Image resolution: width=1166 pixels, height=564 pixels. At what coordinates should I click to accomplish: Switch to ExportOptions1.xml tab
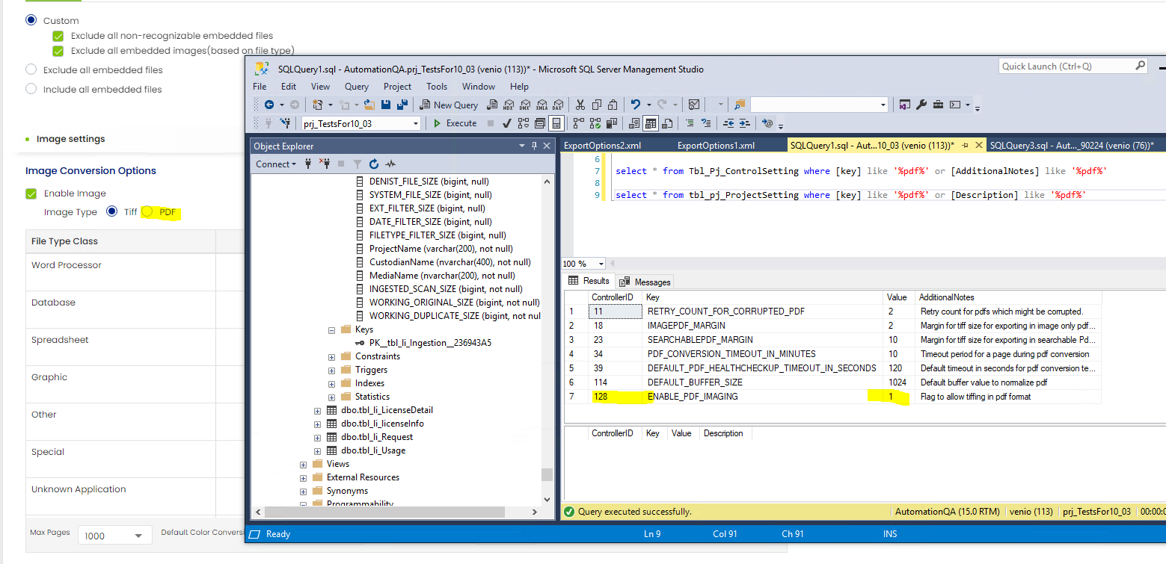(716, 146)
